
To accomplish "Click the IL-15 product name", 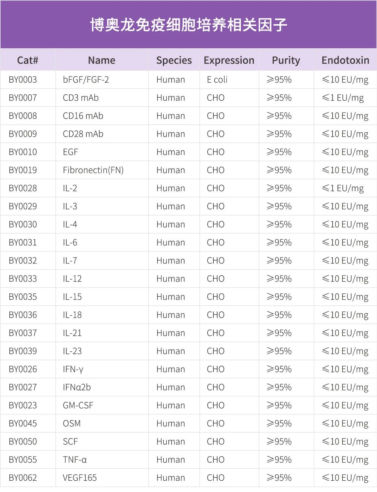I will tap(72, 297).
